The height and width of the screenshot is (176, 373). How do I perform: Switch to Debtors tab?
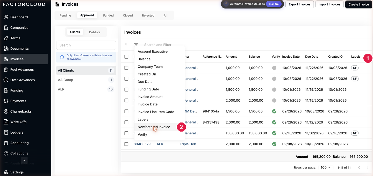click(95, 32)
